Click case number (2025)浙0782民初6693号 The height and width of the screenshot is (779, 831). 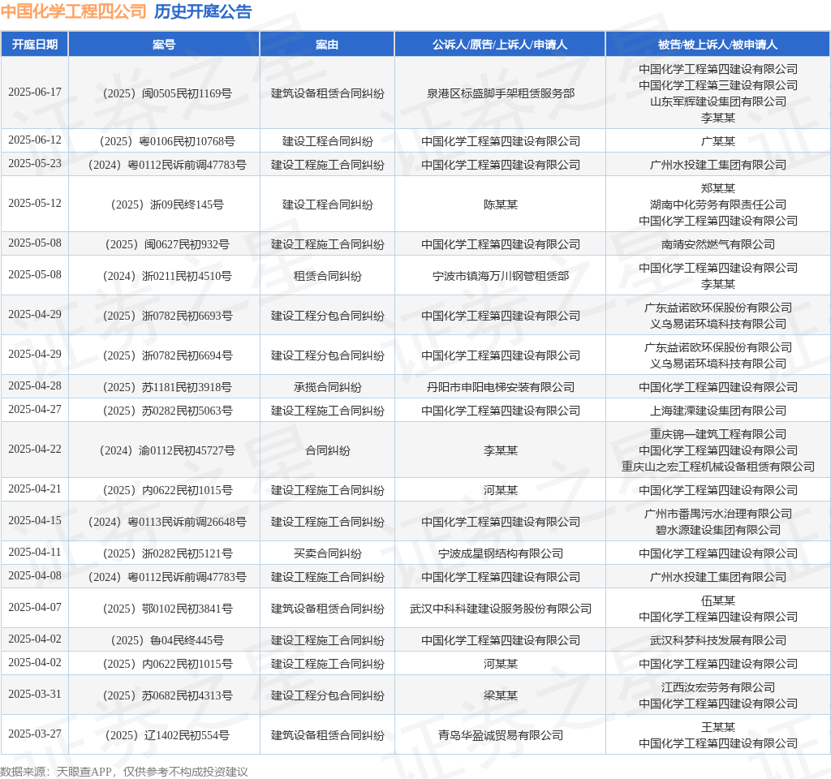pos(167,316)
